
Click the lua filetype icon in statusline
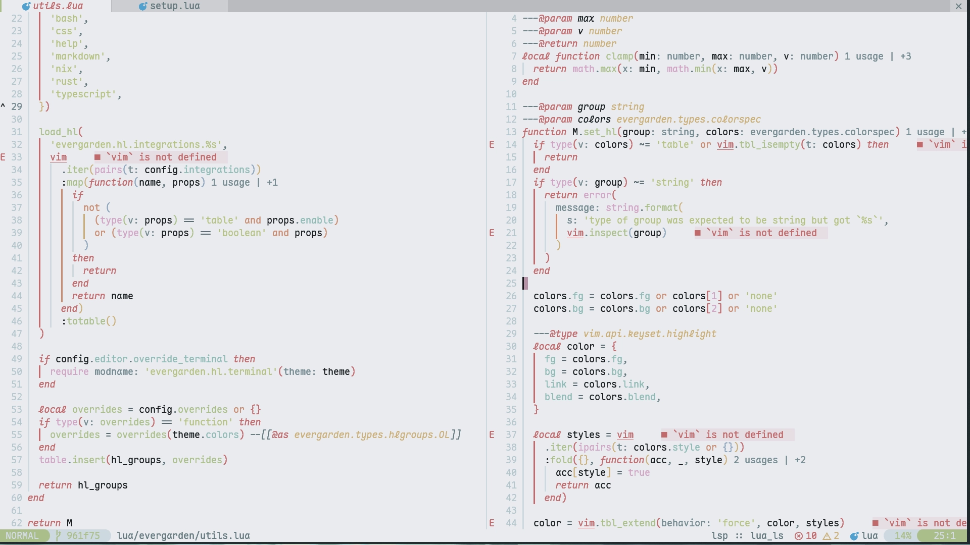click(854, 535)
